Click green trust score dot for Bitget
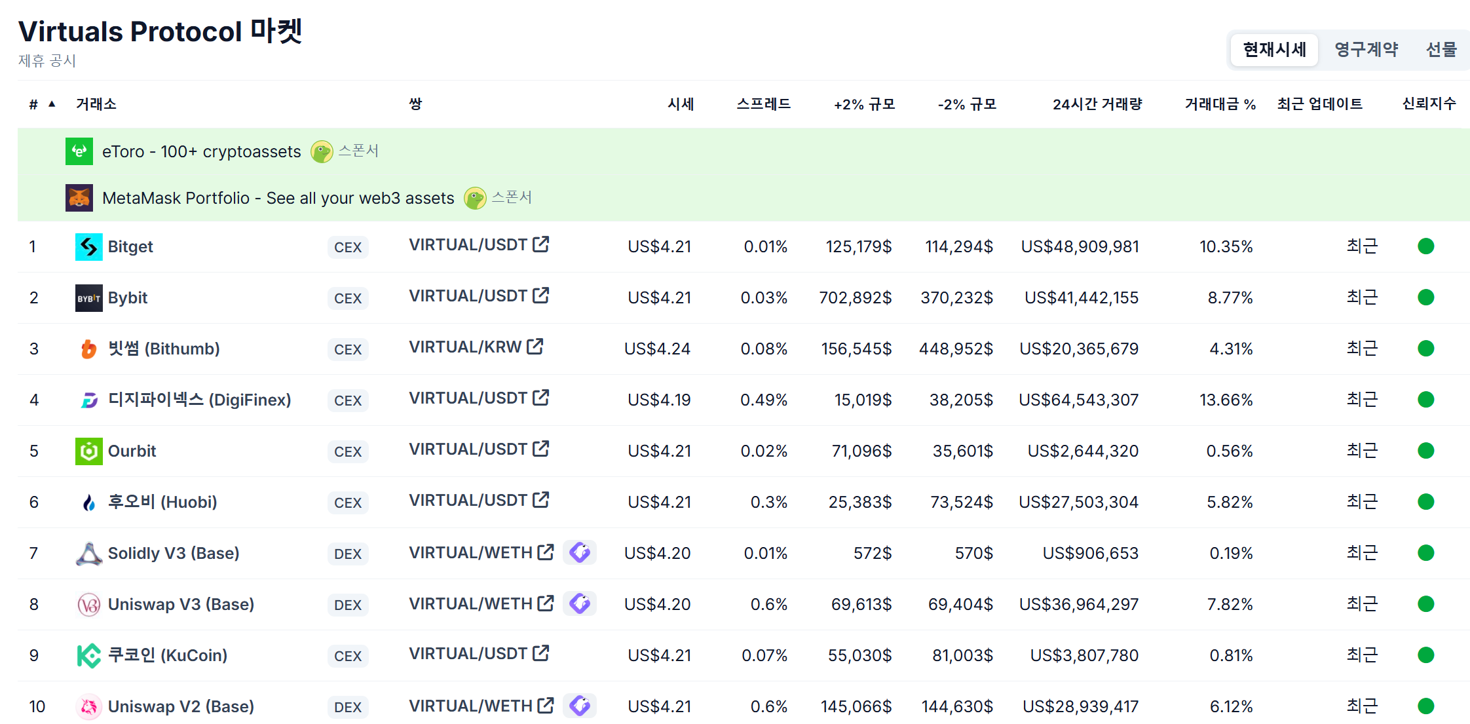The height and width of the screenshot is (724, 1470). point(1425,246)
